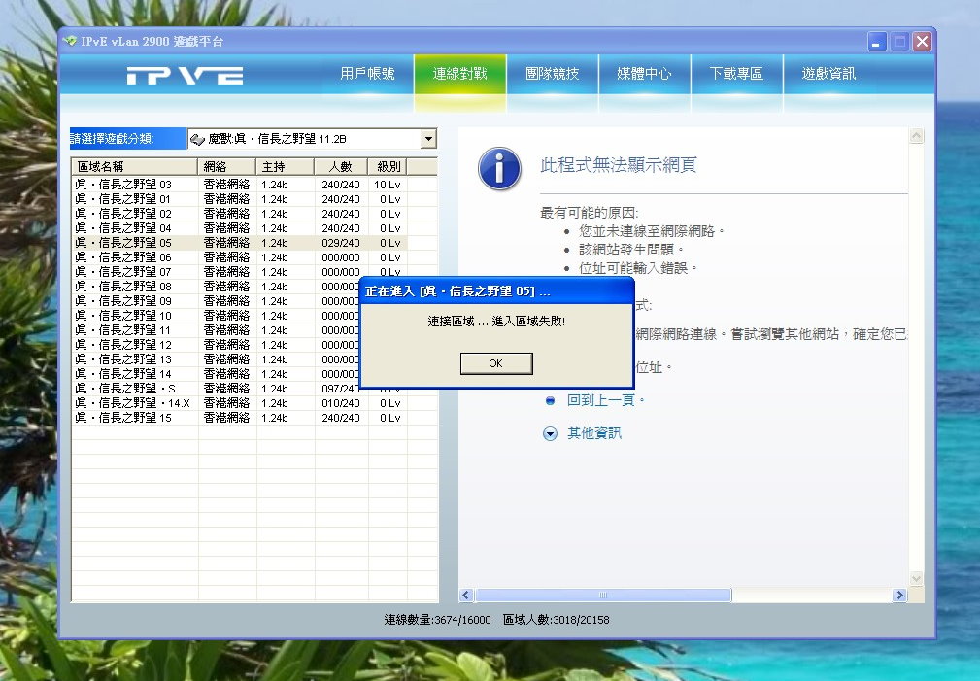Click the 回到上一頁 link
The image size is (980, 681).
605,400
